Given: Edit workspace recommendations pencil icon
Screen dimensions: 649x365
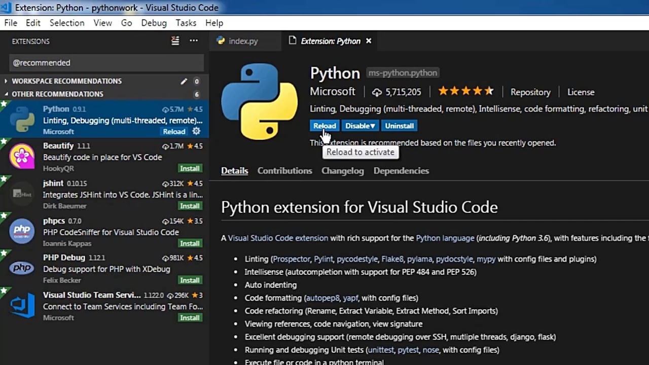Looking at the screenshot, I should point(184,81).
